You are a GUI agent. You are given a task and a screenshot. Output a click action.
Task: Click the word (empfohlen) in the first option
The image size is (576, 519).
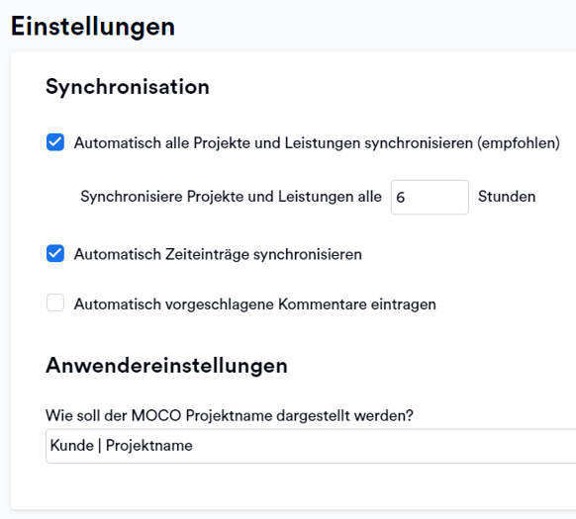[x=519, y=143]
